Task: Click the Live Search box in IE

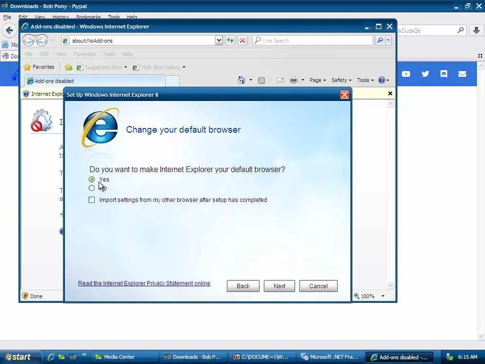Action: pos(313,41)
